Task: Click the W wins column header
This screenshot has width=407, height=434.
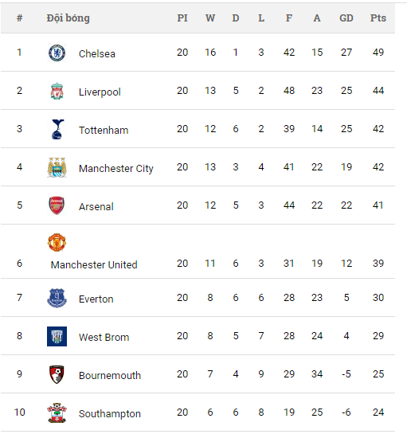Action: [x=210, y=18]
